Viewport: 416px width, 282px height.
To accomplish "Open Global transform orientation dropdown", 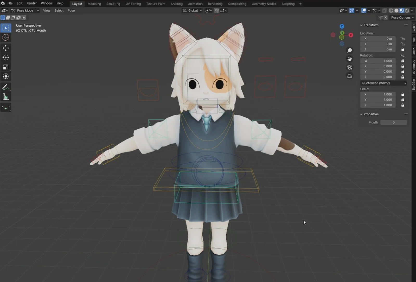I will point(193,10).
